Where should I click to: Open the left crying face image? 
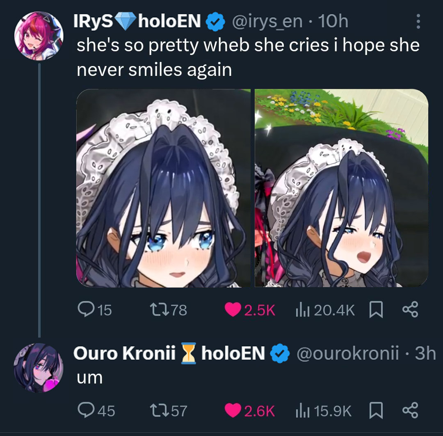tap(163, 188)
